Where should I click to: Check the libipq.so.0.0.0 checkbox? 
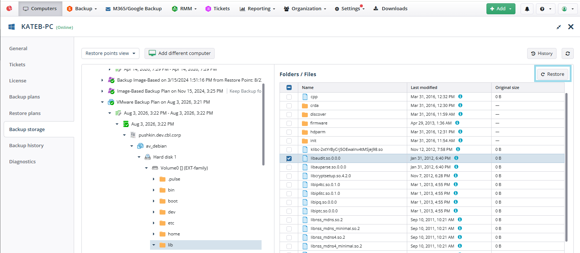[x=289, y=202]
